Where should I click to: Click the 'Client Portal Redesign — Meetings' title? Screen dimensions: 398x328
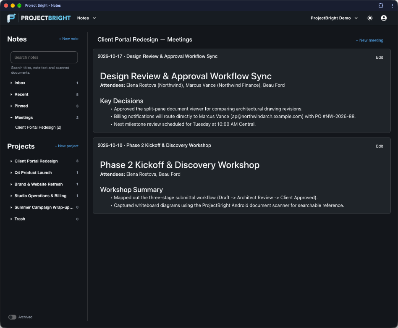coord(145,39)
